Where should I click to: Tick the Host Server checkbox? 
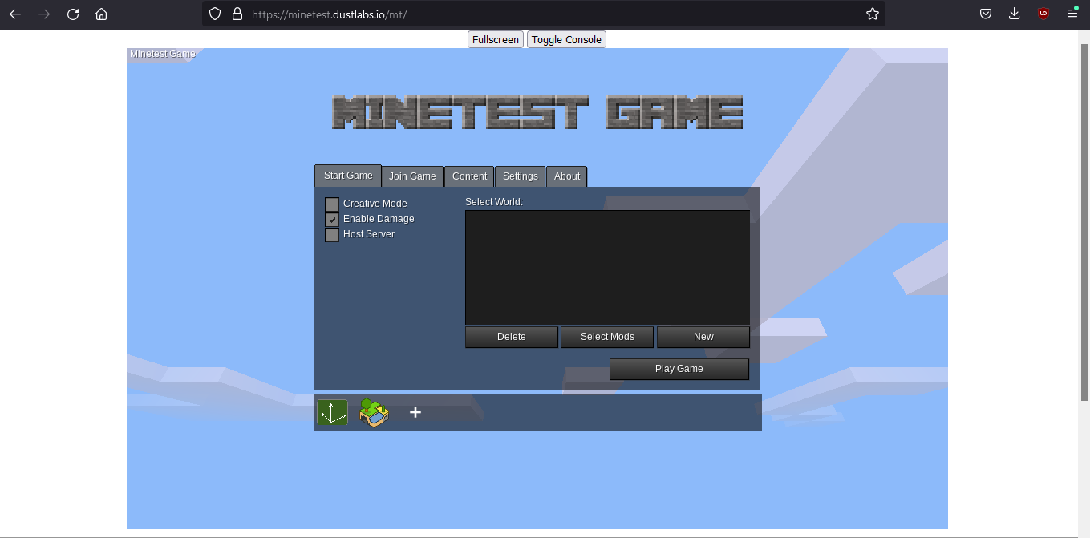332,235
